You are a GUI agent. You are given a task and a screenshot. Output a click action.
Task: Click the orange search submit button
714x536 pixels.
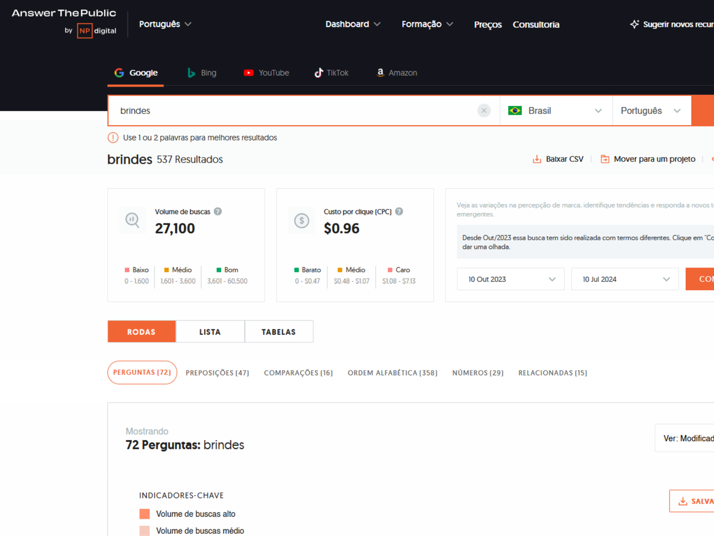point(703,111)
